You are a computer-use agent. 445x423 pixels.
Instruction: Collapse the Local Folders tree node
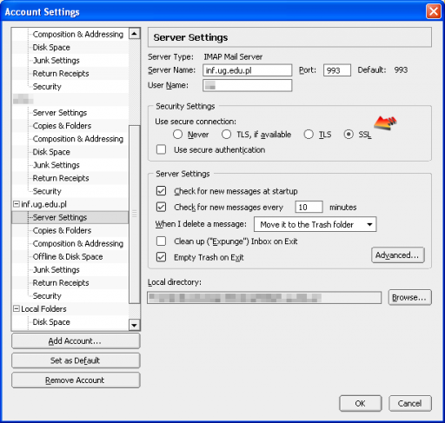tap(17, 308)
